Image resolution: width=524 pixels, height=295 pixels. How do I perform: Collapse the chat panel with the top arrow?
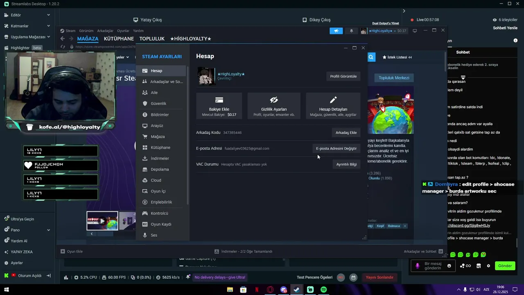[x=404, y=11]
